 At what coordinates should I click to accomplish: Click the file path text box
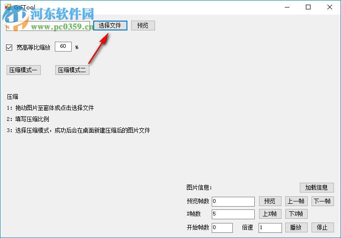coord(48,26)
